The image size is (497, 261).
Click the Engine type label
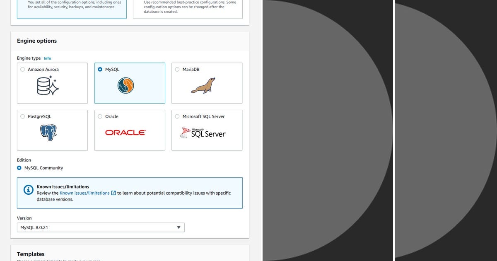pyautogui.click(x=29, y=58)
